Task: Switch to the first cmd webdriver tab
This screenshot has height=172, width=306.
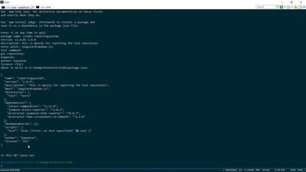Action: (x=18, y=7)
